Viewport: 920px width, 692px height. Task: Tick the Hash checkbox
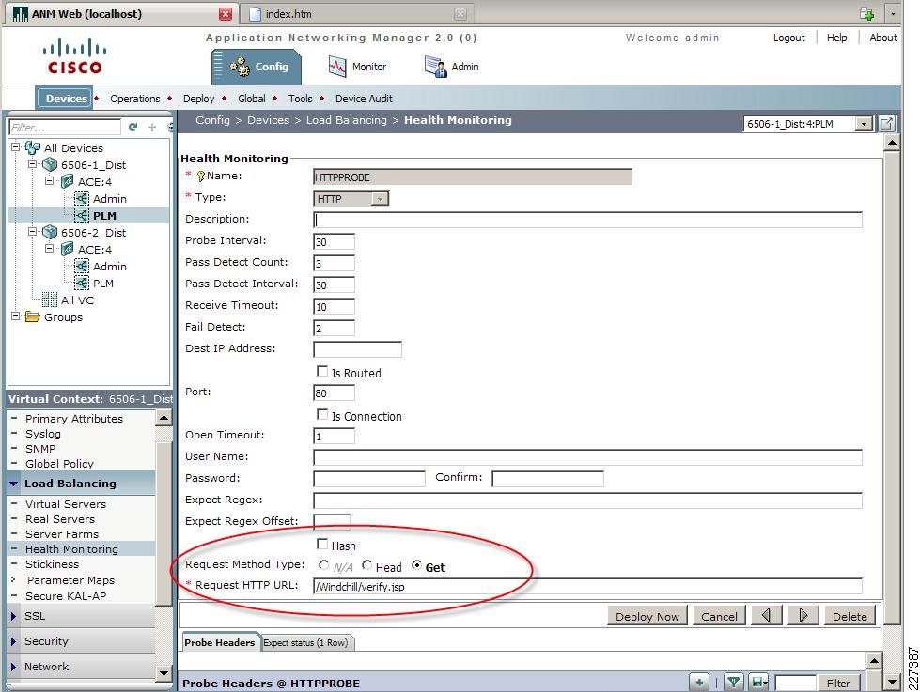[x=322, y=545]
